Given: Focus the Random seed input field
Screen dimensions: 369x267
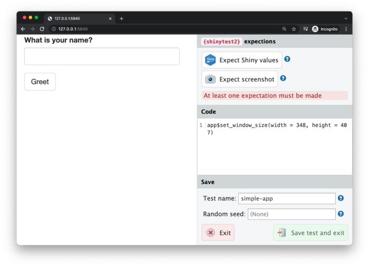Looking at the screenshot, I should click(x=291, y=214).
